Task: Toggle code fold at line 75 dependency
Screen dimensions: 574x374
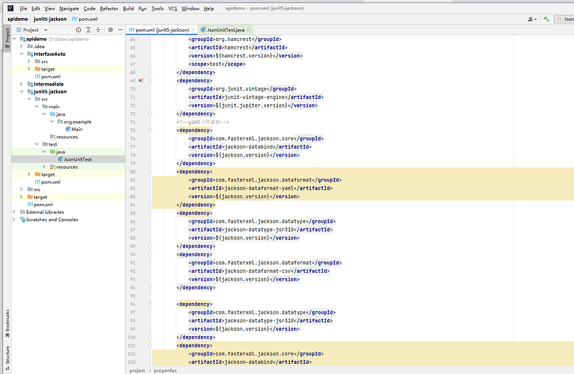Action: 150,131
